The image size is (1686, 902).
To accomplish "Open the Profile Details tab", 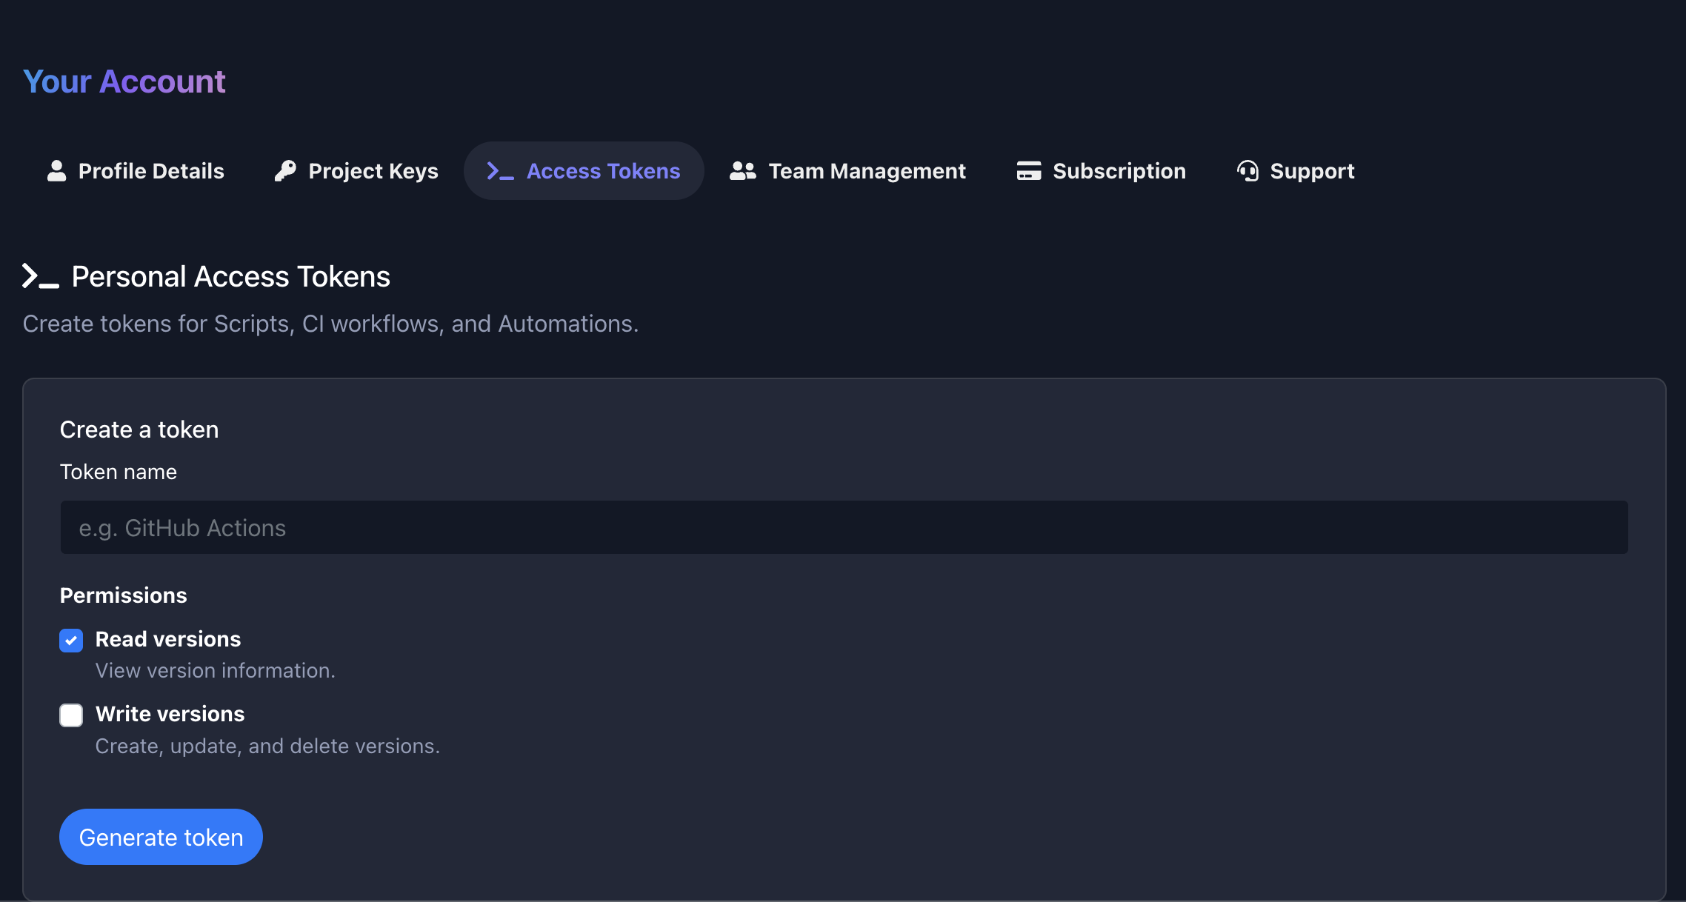I will (x=136, y=171).
